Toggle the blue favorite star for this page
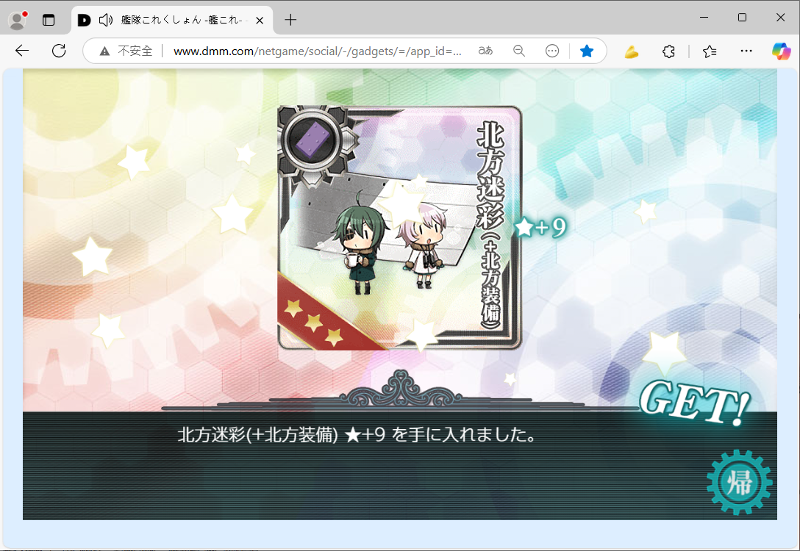The image size is (800, 551). click(587, 51)
